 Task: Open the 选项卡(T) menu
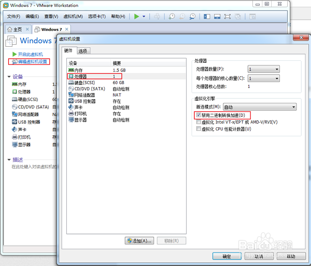(x=97, y=17)
